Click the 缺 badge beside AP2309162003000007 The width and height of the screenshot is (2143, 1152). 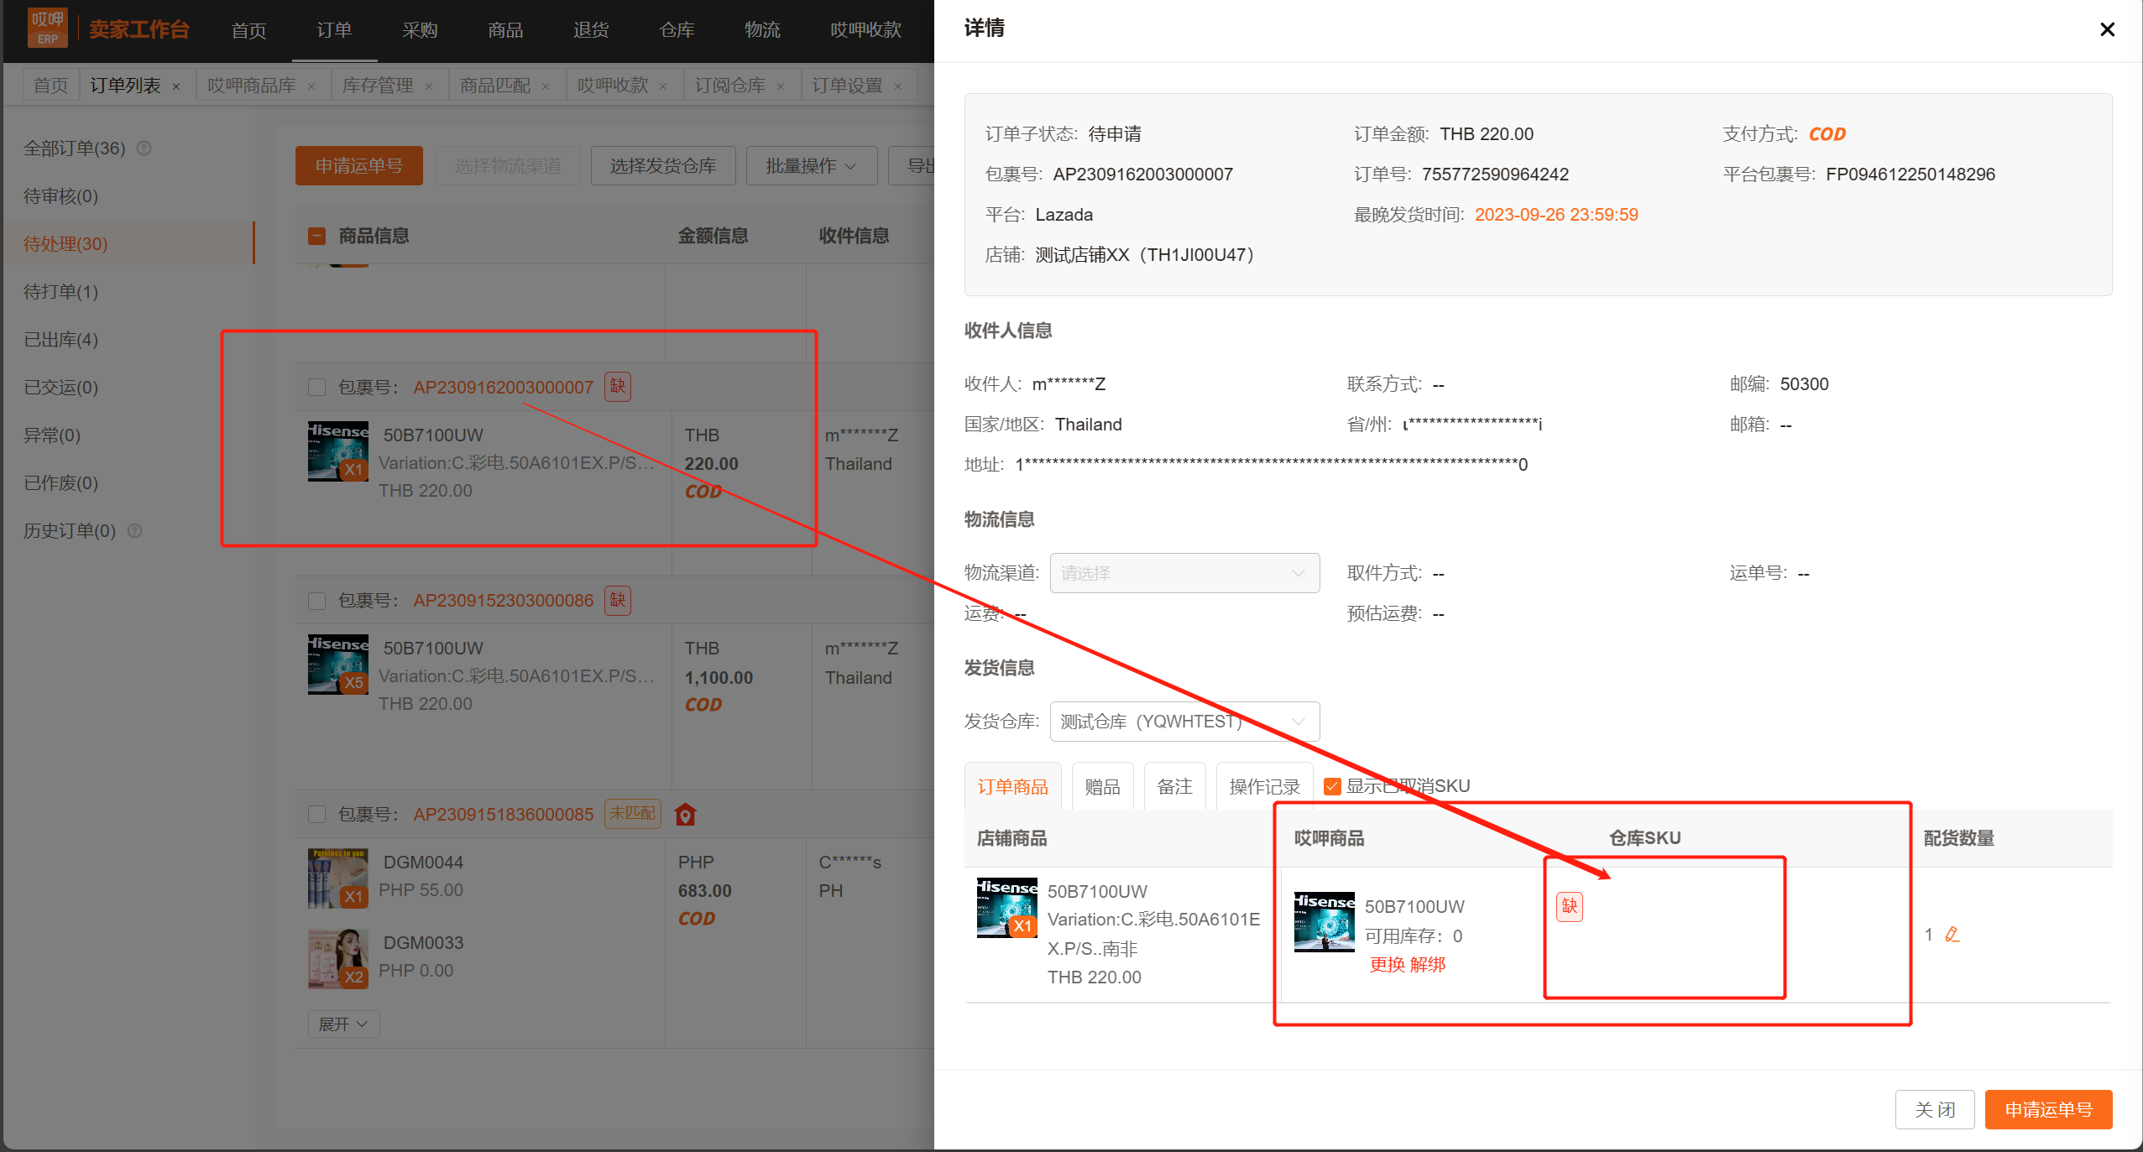618,386
